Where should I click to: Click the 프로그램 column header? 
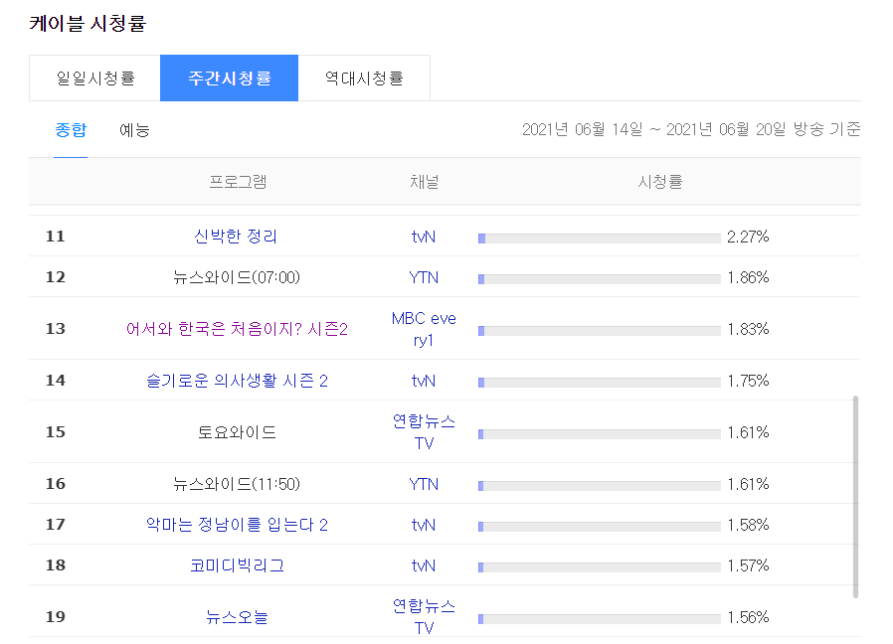tap(238, 182)
